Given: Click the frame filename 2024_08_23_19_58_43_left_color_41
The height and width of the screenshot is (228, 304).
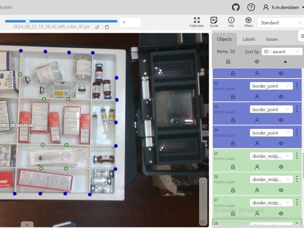Looking at the screenshot, I should tap(51, 27).
